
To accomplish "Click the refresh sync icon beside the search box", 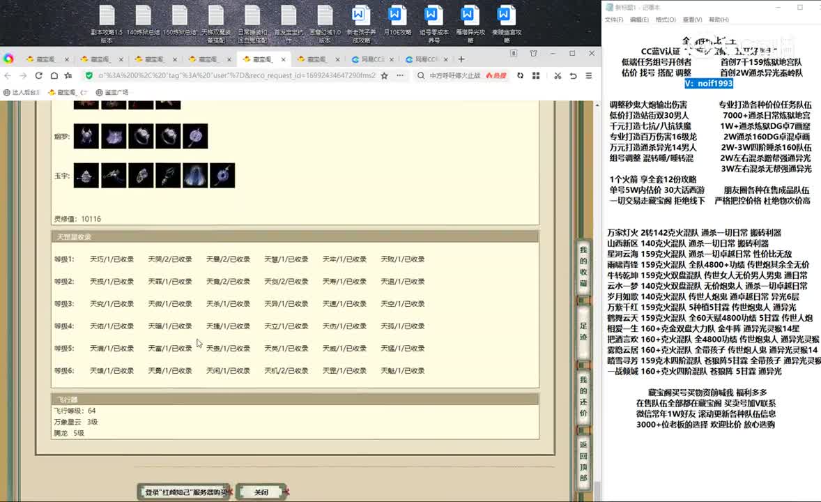I will point(520,75).
